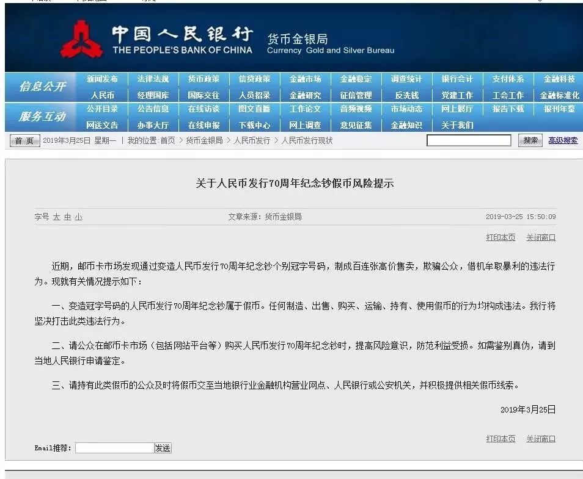This screenshot has height=479, width=583.
Task: Select 金融研究 in navigation bar
Action: click(306, 95)
